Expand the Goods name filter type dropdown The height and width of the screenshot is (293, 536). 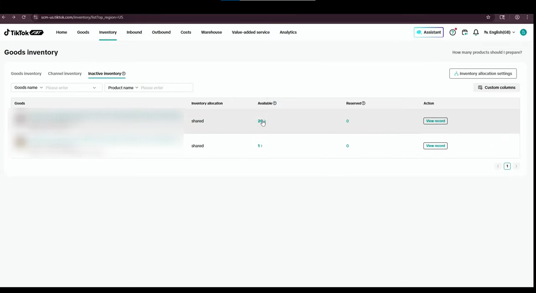click(28, 88)
